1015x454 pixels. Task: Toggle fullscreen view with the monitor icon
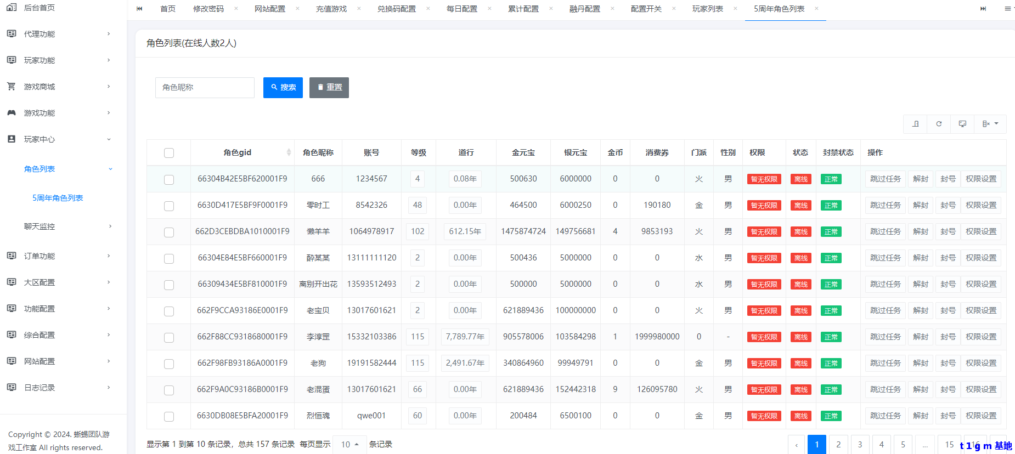pyautogui.click(x=962, y=124)
